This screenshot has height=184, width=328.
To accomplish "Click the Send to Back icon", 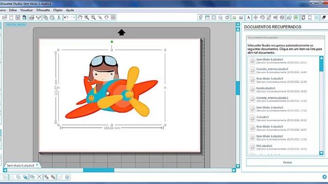I will (x=53, y=177).
